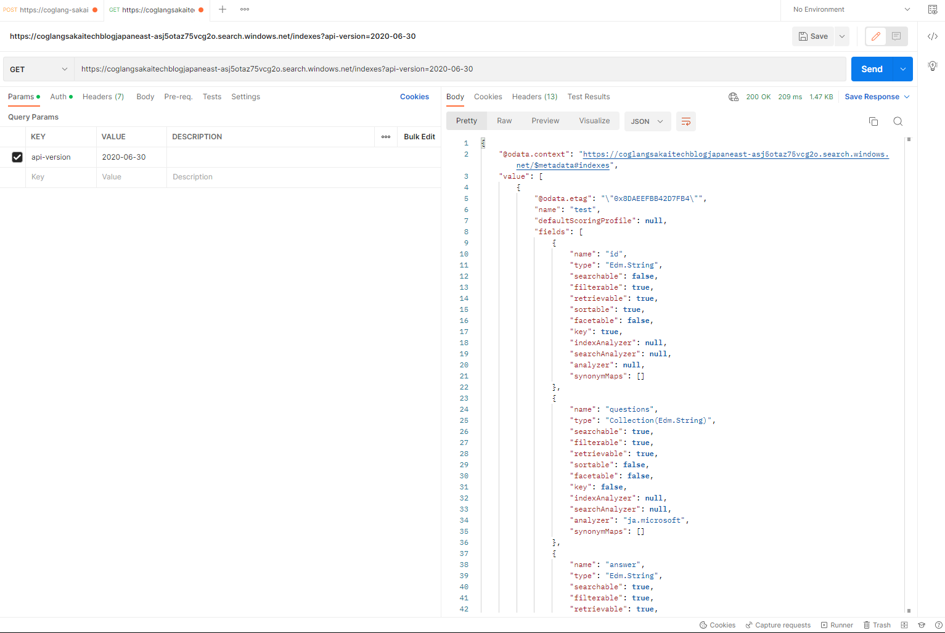Open search in response body

pos(898,121)
